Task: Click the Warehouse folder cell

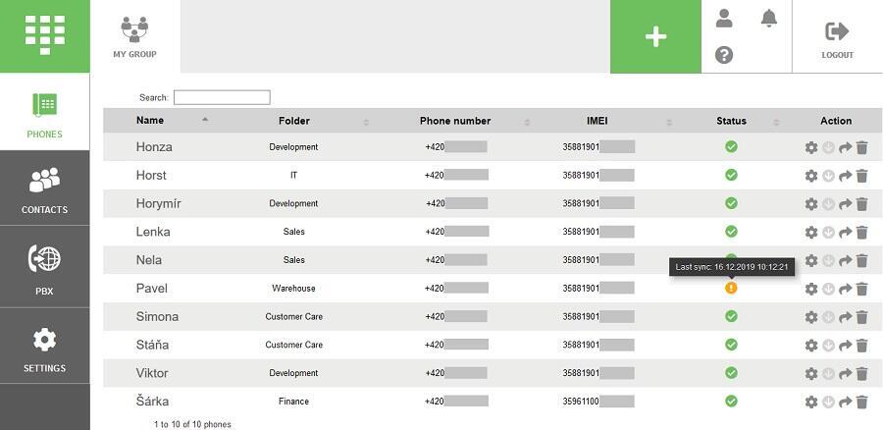Action: [293, 288]
